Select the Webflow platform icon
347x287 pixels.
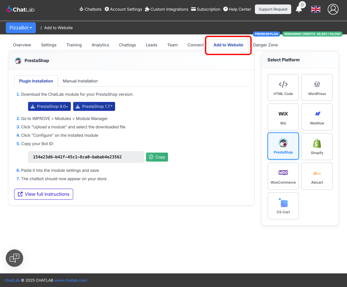317,117
